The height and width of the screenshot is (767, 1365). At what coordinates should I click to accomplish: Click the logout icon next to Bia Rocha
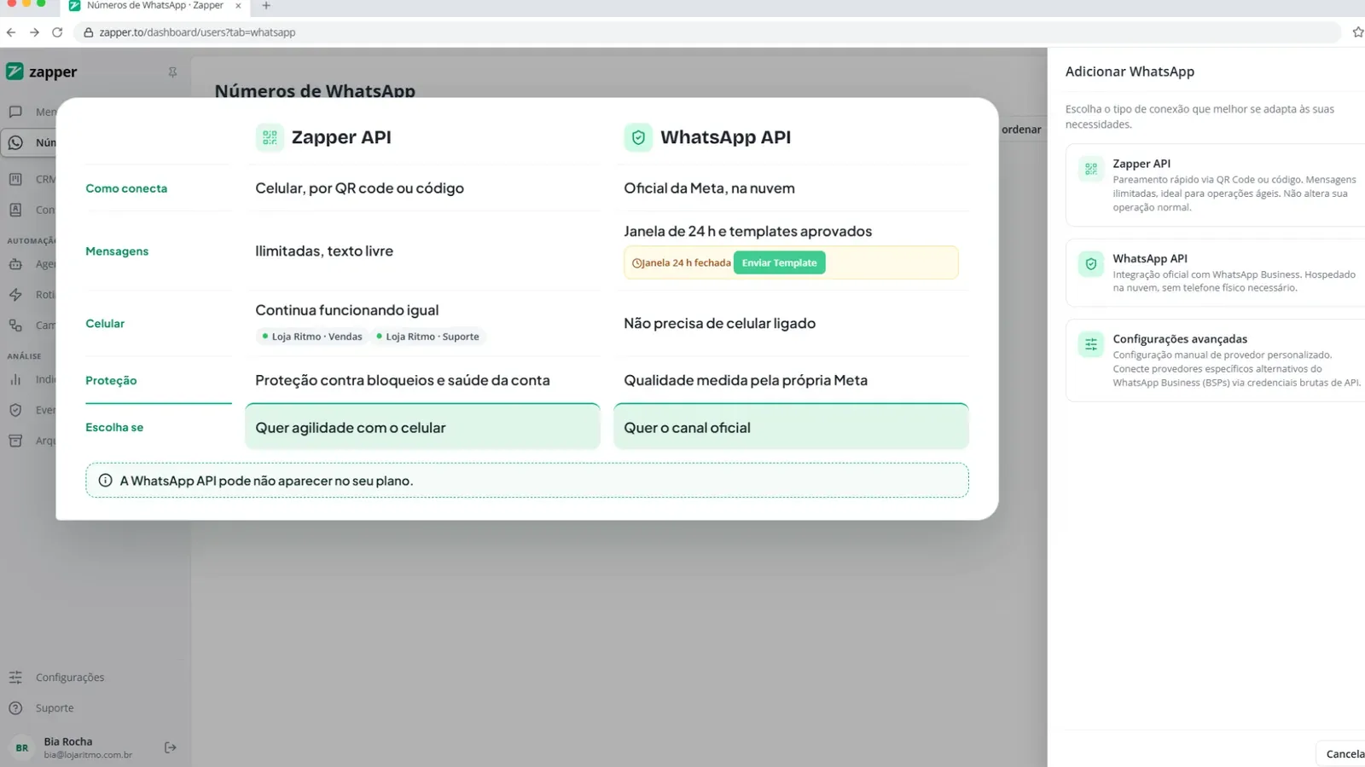[171, 747]
